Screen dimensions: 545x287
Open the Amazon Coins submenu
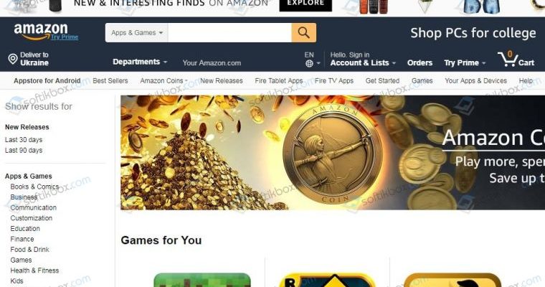pos(163,80)
